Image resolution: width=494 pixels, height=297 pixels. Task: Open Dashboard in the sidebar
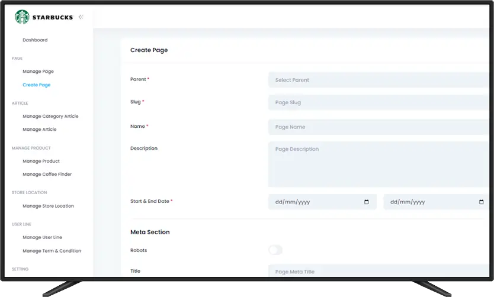35,40
